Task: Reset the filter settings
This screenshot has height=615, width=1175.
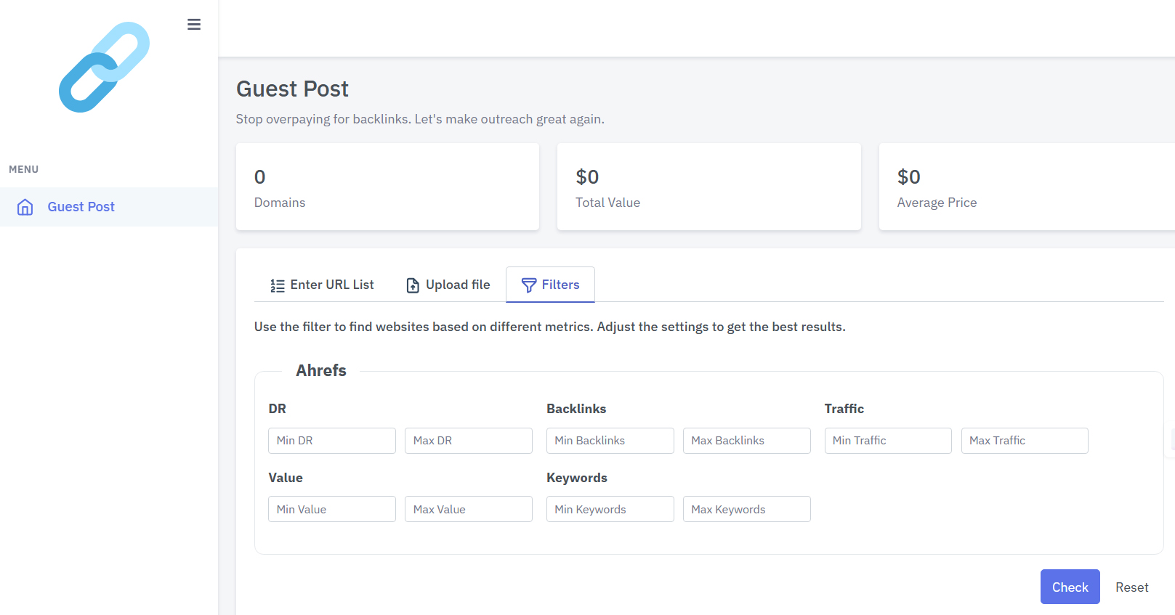Action: pos(1131,587)
